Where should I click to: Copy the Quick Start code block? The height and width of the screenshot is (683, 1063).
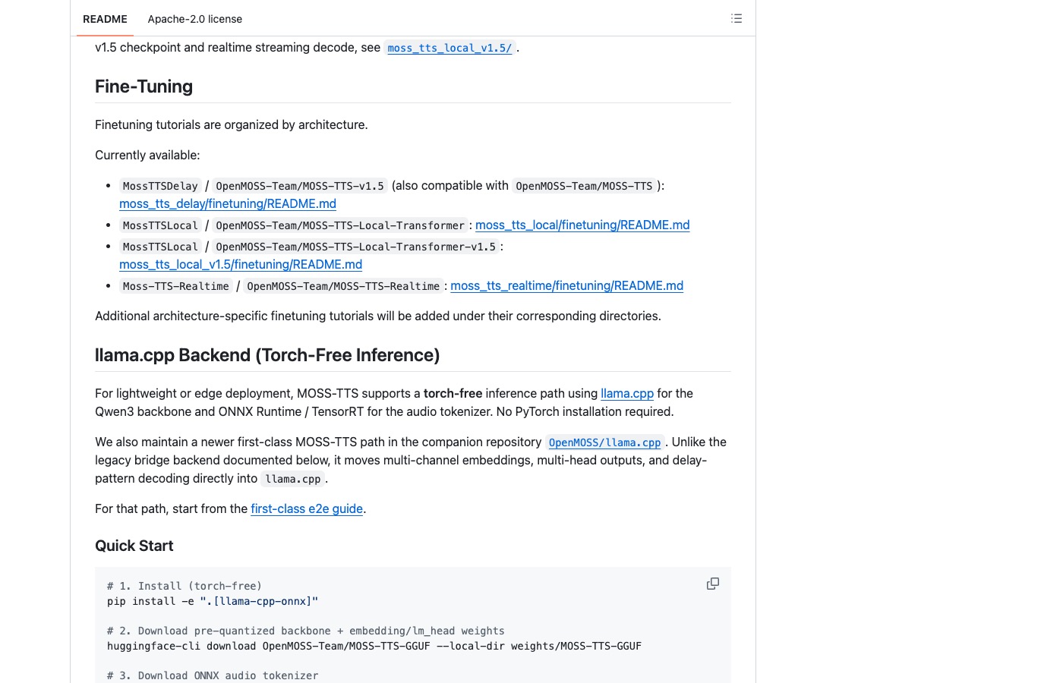point(713,584)
